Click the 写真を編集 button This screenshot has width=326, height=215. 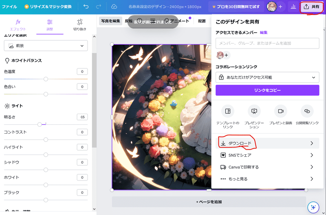click(x=110, y=21)
